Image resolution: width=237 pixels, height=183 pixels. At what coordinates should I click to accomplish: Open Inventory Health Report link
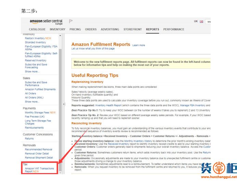click(108, 105)
